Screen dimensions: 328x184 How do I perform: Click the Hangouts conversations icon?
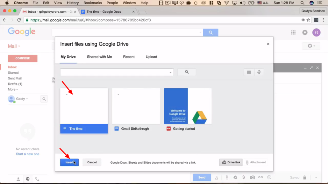[x=28, y=179]
